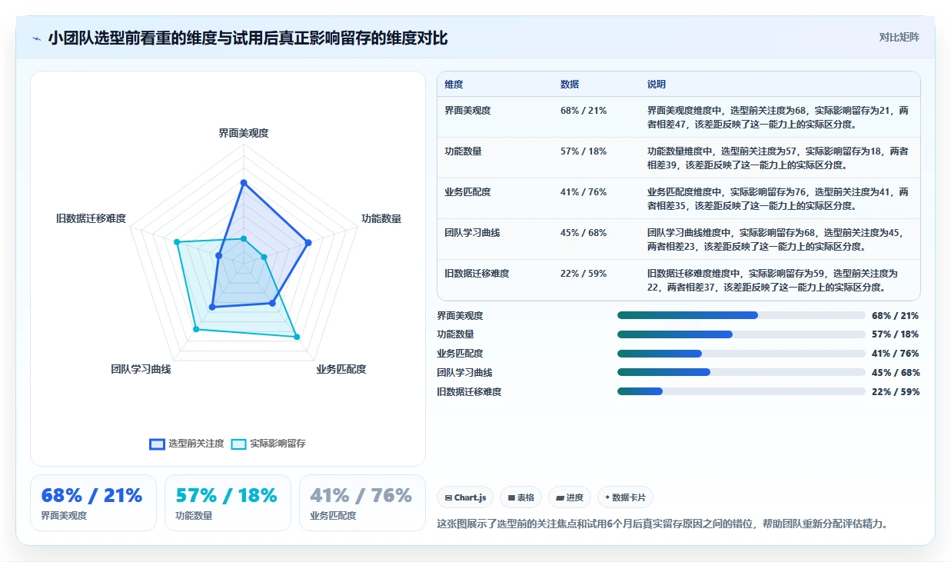Click the lightning icon beside the title
The height and width of the screenshot is (562, 951).
(36, 38)
